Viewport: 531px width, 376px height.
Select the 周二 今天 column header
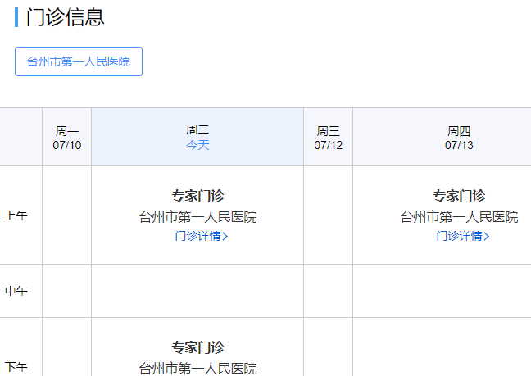[x=197, y=138]
